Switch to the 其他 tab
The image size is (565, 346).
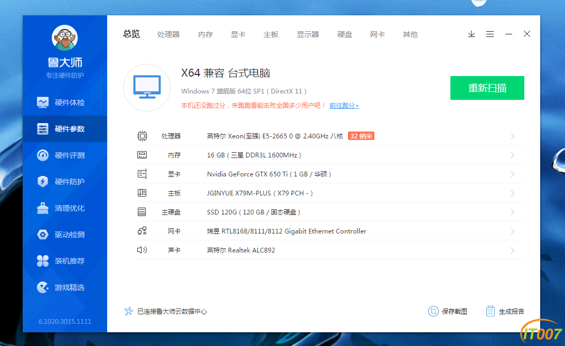click(x=410, y=34)
